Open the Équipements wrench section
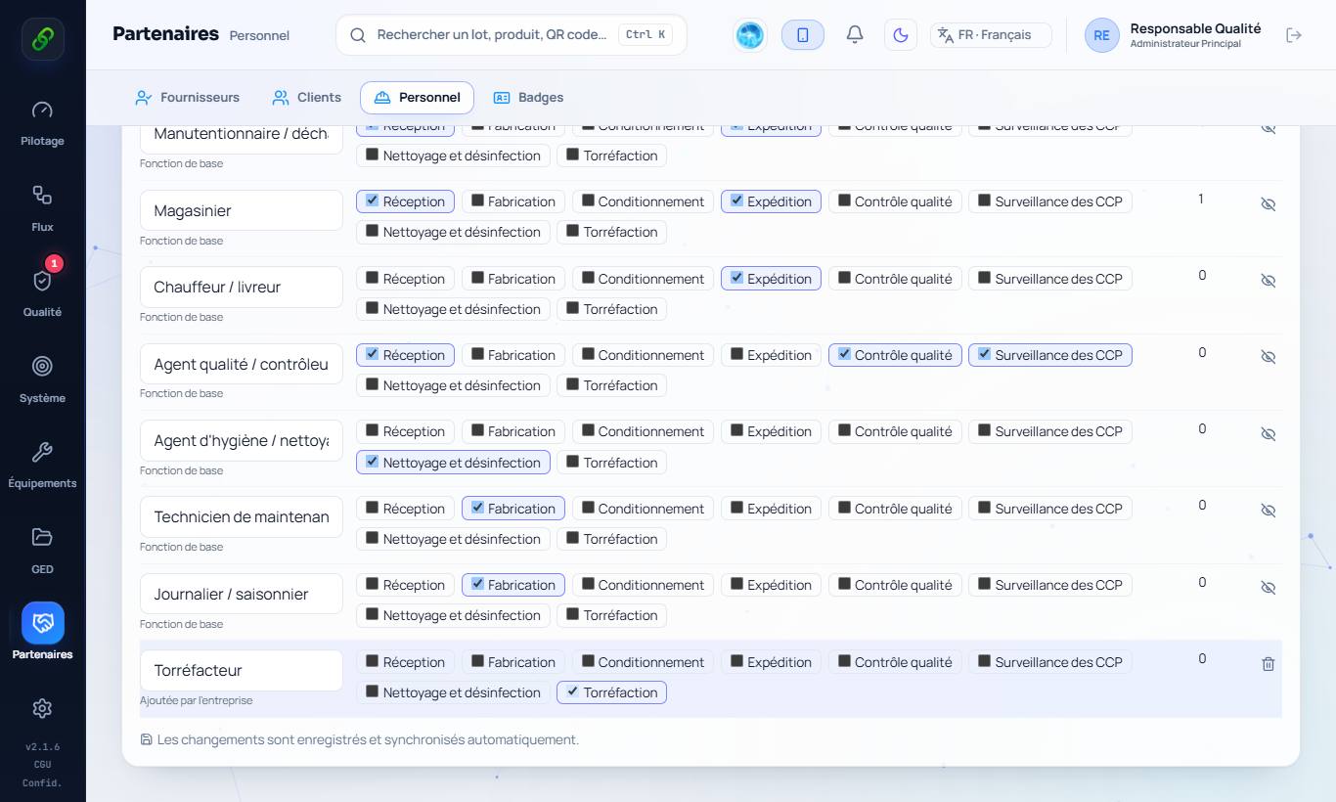This screenshot has width=1336, height=802. tap(42, 465)
